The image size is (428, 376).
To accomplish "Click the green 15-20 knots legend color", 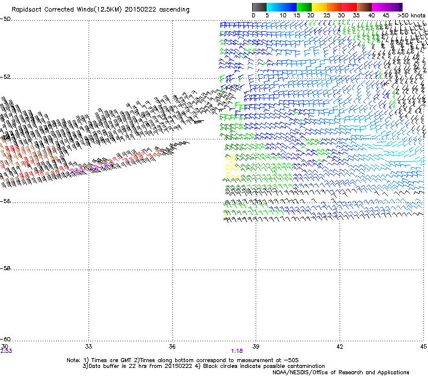I will coord(304,7).
